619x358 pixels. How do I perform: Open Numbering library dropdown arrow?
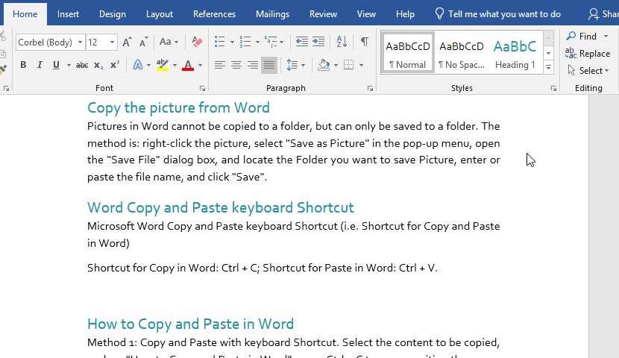(x=257, y=42)
